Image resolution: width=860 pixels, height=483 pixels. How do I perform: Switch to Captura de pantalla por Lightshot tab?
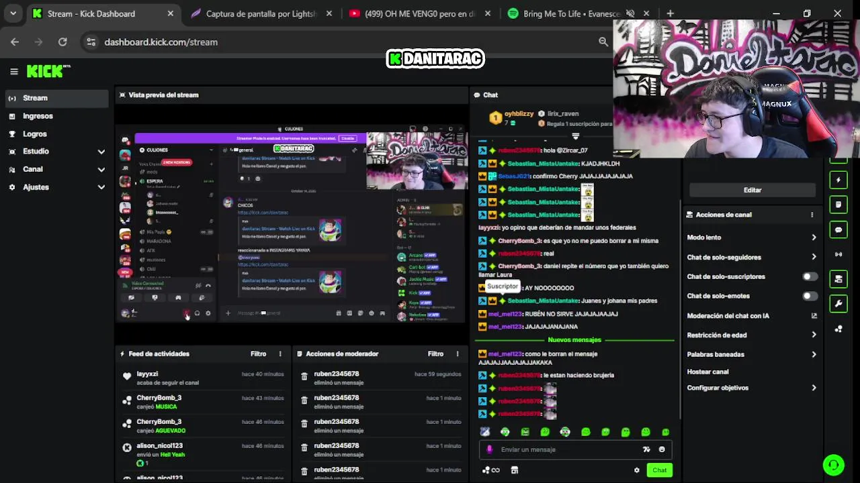(x=261, y=13)
